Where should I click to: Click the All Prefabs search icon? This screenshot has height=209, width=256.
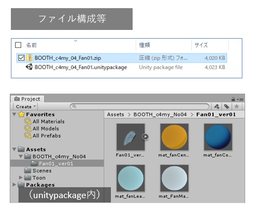click(x=28, y=136)
